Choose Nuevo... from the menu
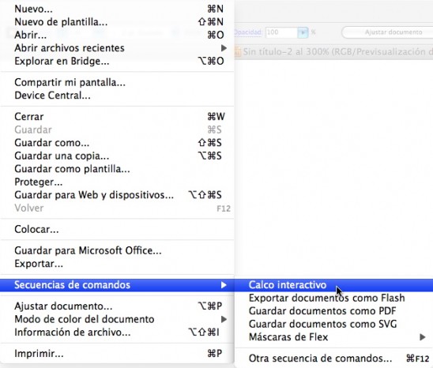Screen dimensions: 433x368 (117, 9)
